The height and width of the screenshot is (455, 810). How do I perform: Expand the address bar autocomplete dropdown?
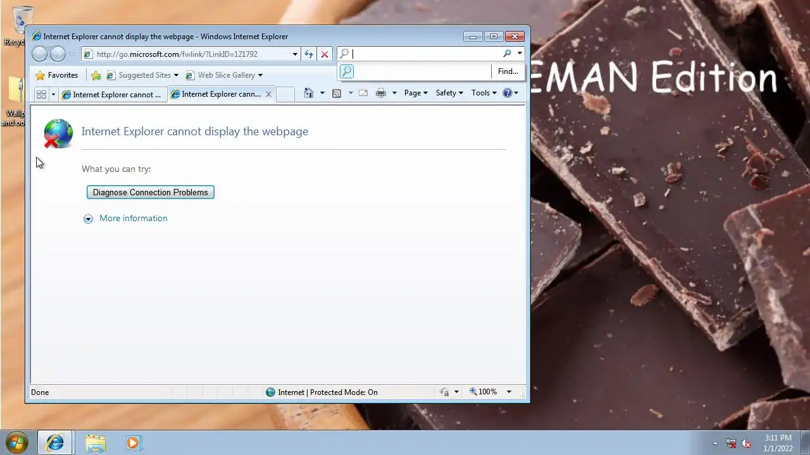point(295,54)
